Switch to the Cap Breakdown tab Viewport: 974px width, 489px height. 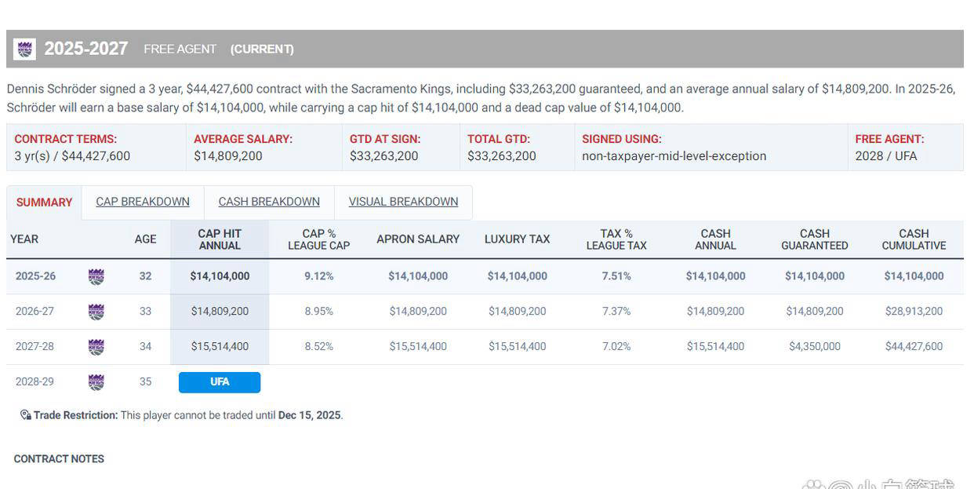(x=143, y=202)
